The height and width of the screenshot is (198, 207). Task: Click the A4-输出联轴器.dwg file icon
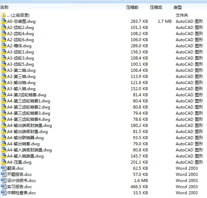4,138
